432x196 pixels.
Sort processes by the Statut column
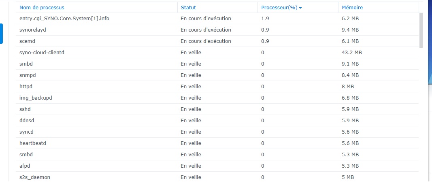[188, 8]
